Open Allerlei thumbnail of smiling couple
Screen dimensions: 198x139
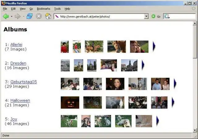[x=139, y=47]
